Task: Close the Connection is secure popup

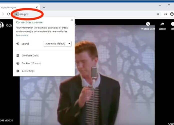Action: tap(72, 20)
